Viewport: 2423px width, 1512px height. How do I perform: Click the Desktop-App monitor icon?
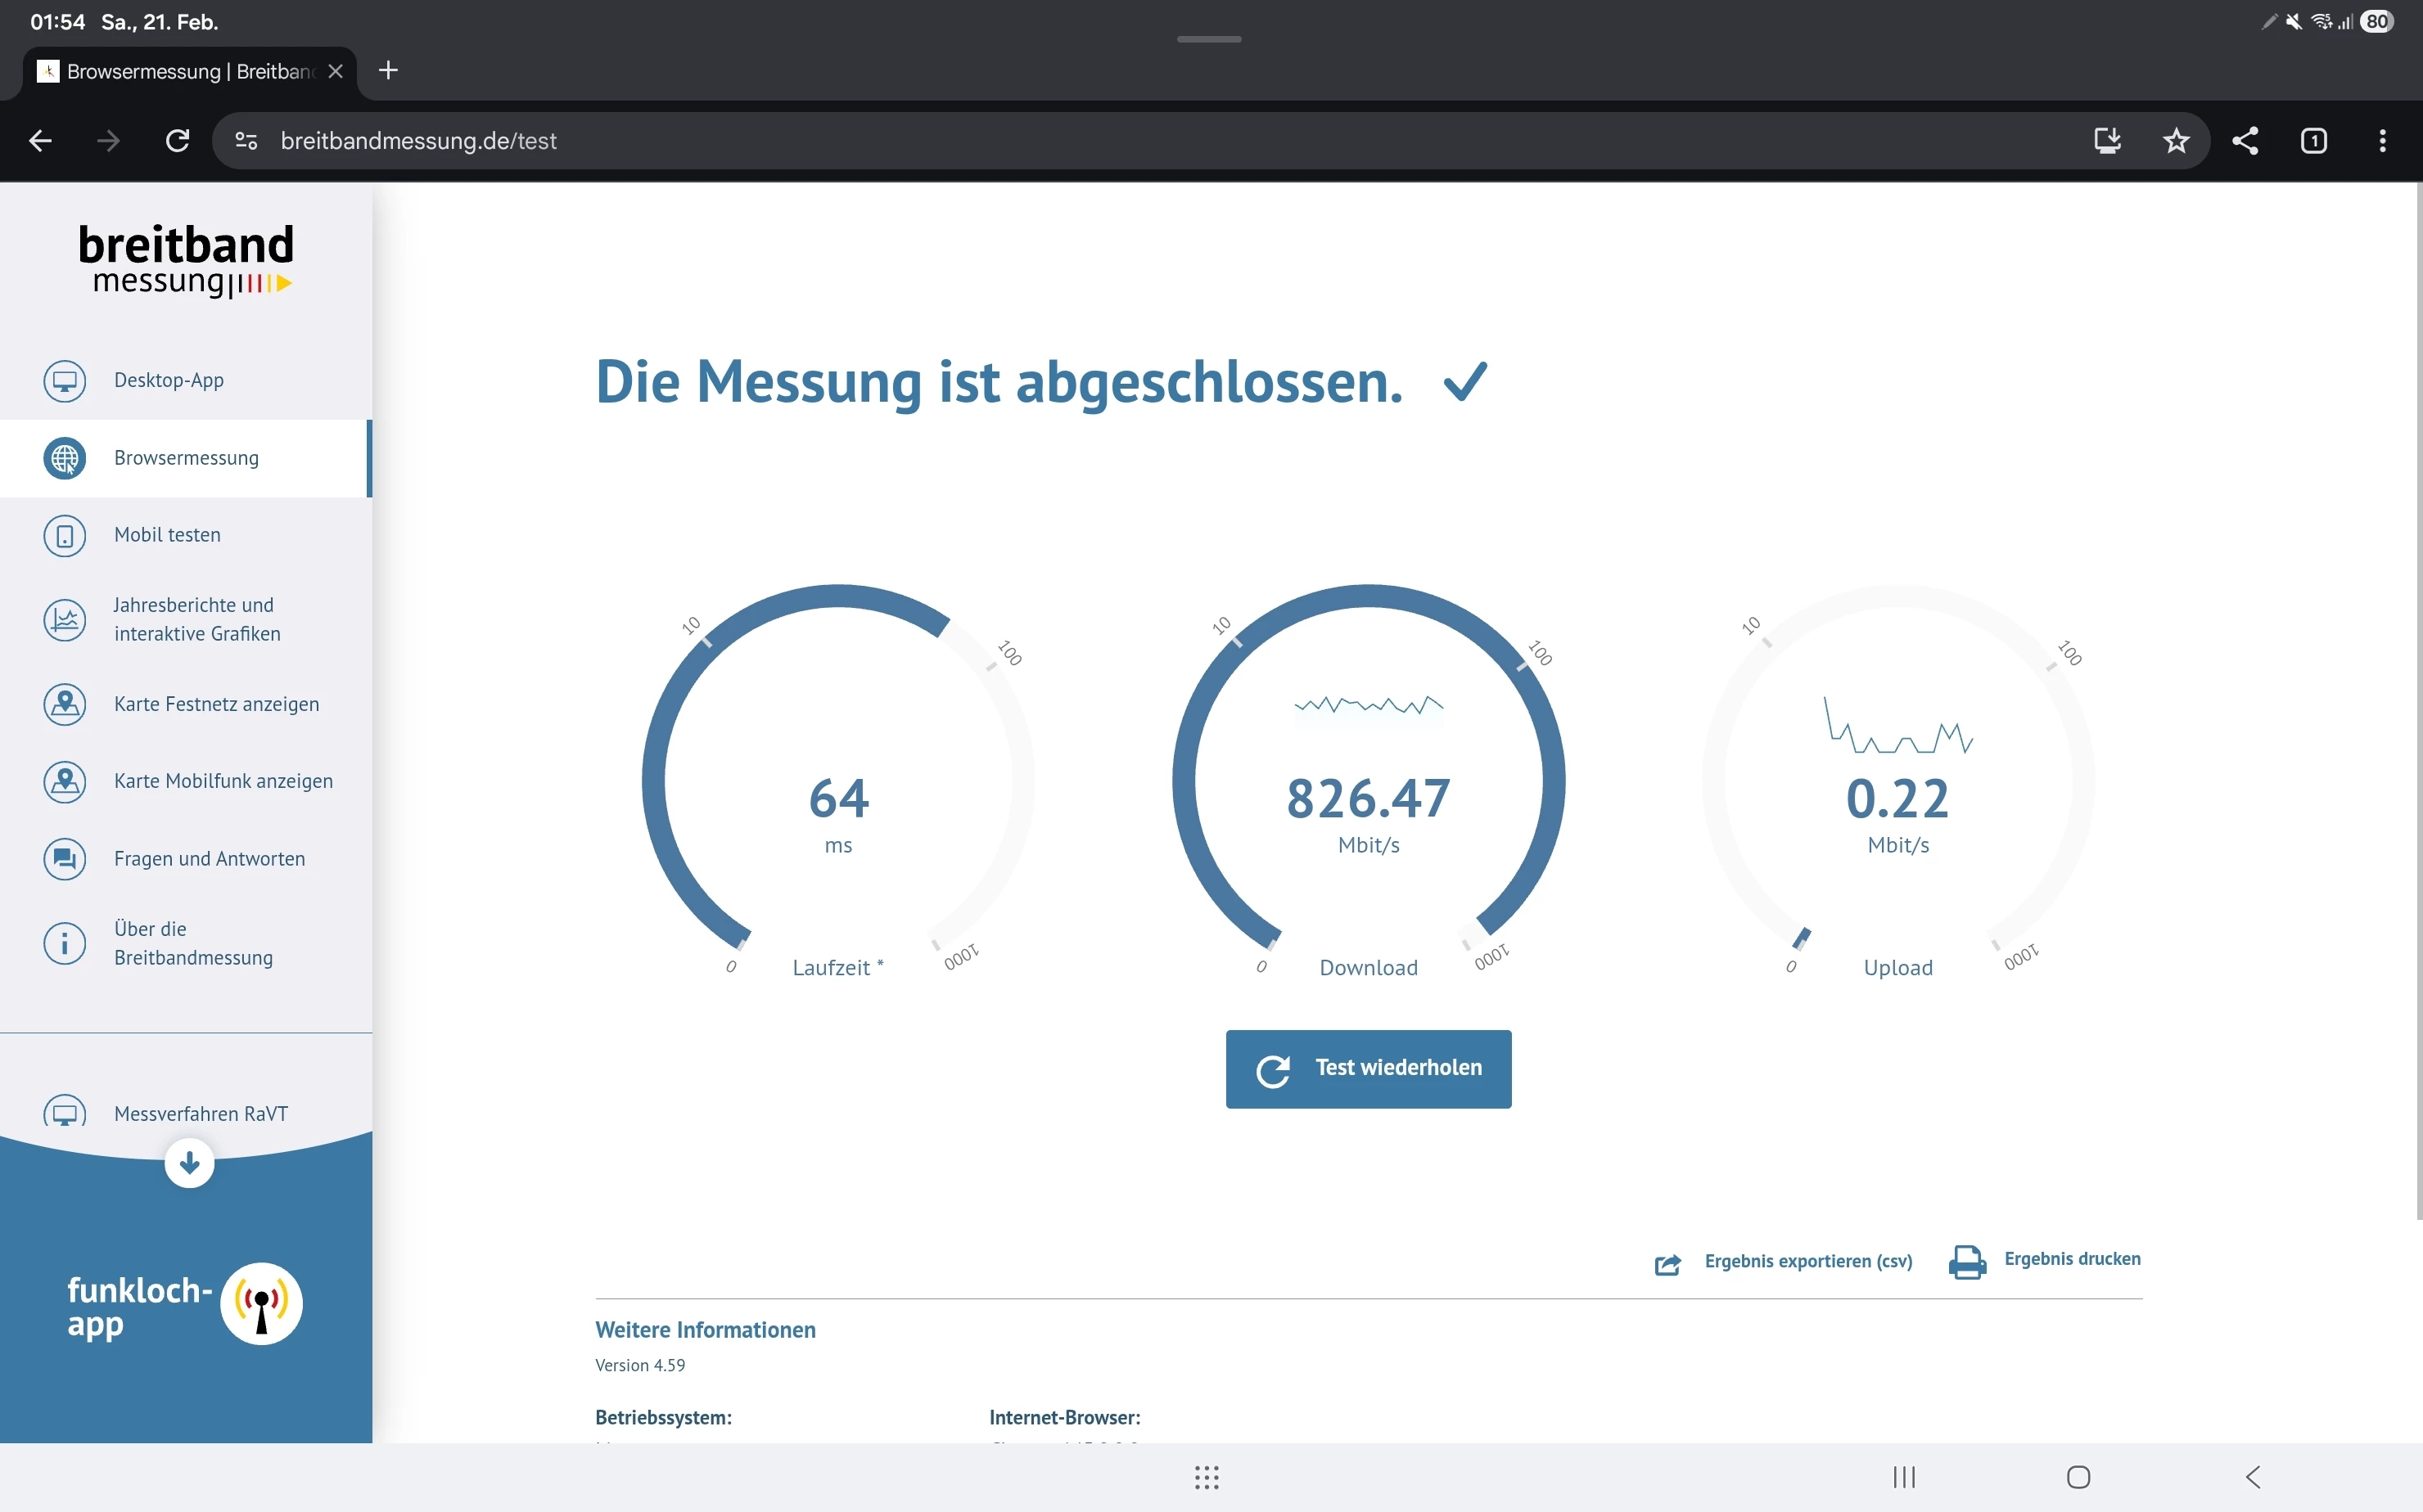pos(65,381)
